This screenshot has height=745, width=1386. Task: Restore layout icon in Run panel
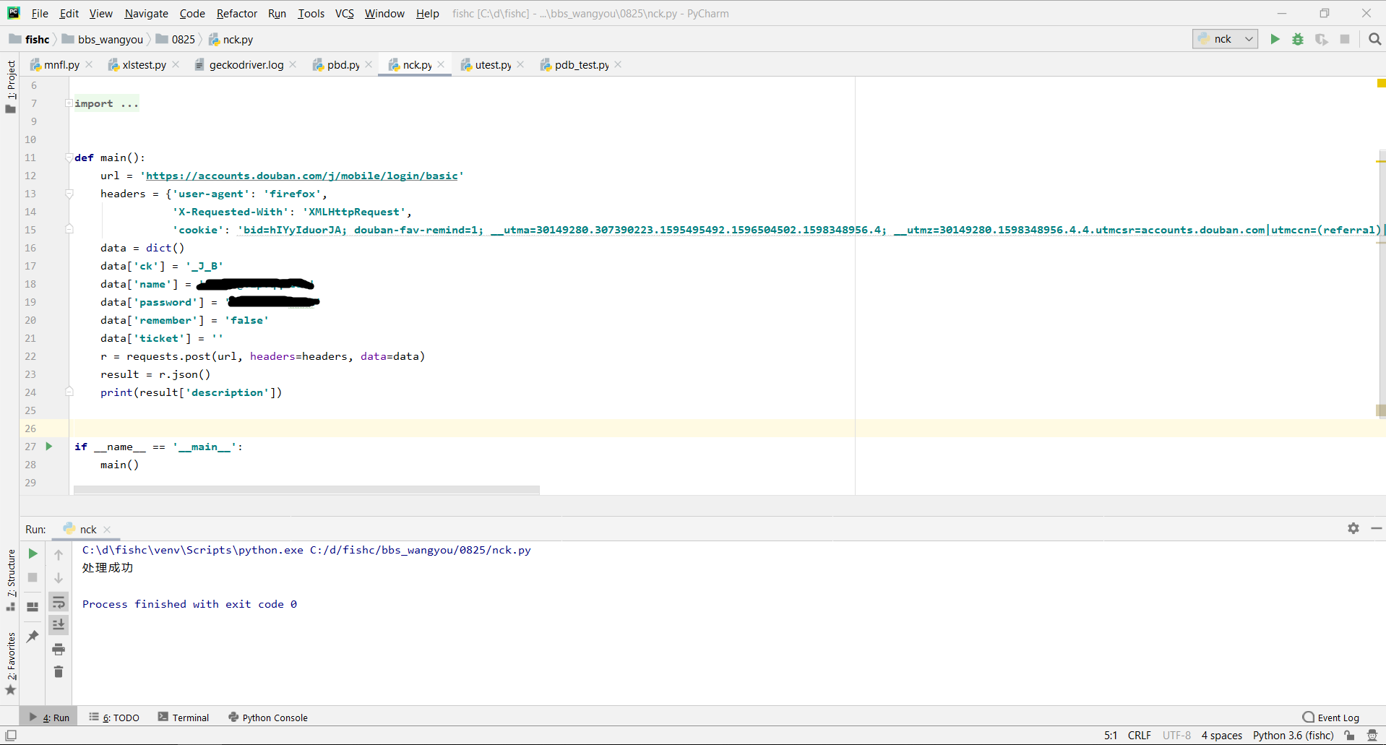tap(33, 607)
